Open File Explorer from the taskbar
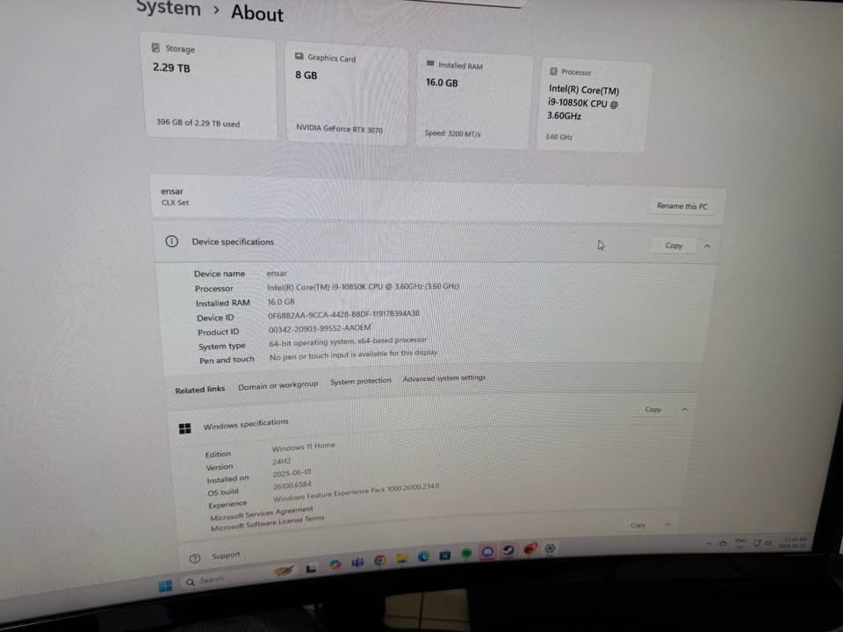The image size is (843, 632). click(x=401, y=559)
